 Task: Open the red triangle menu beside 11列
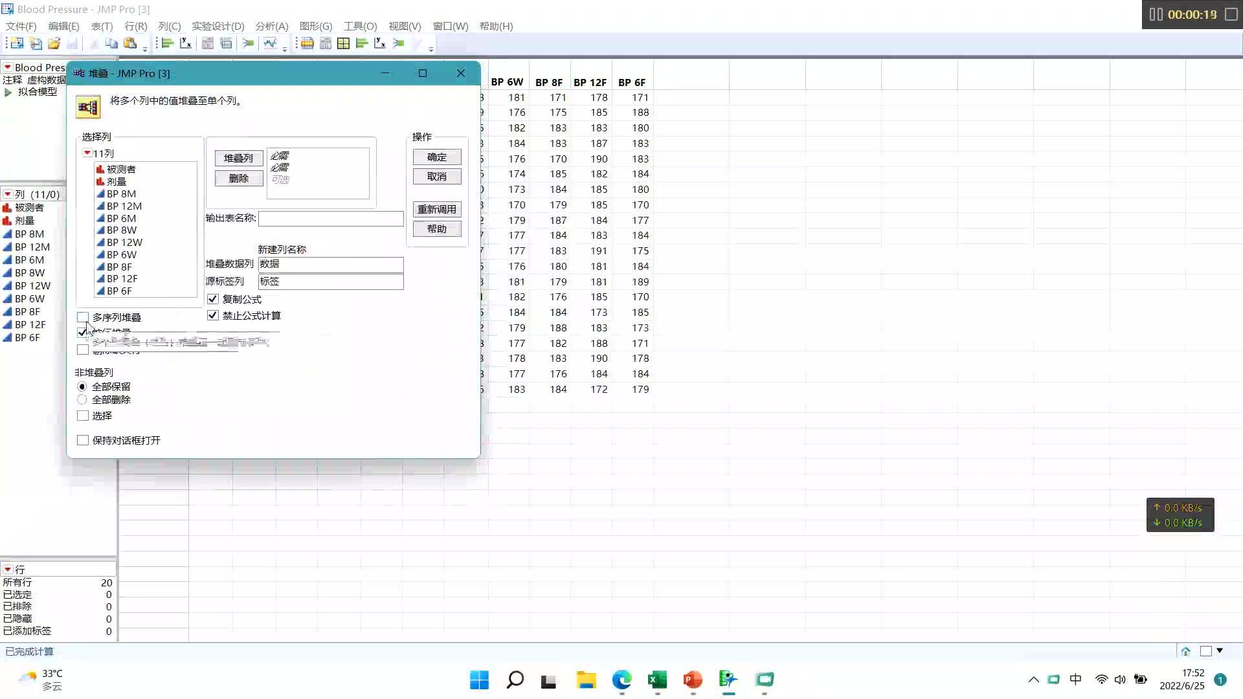(x=87, y=153)
